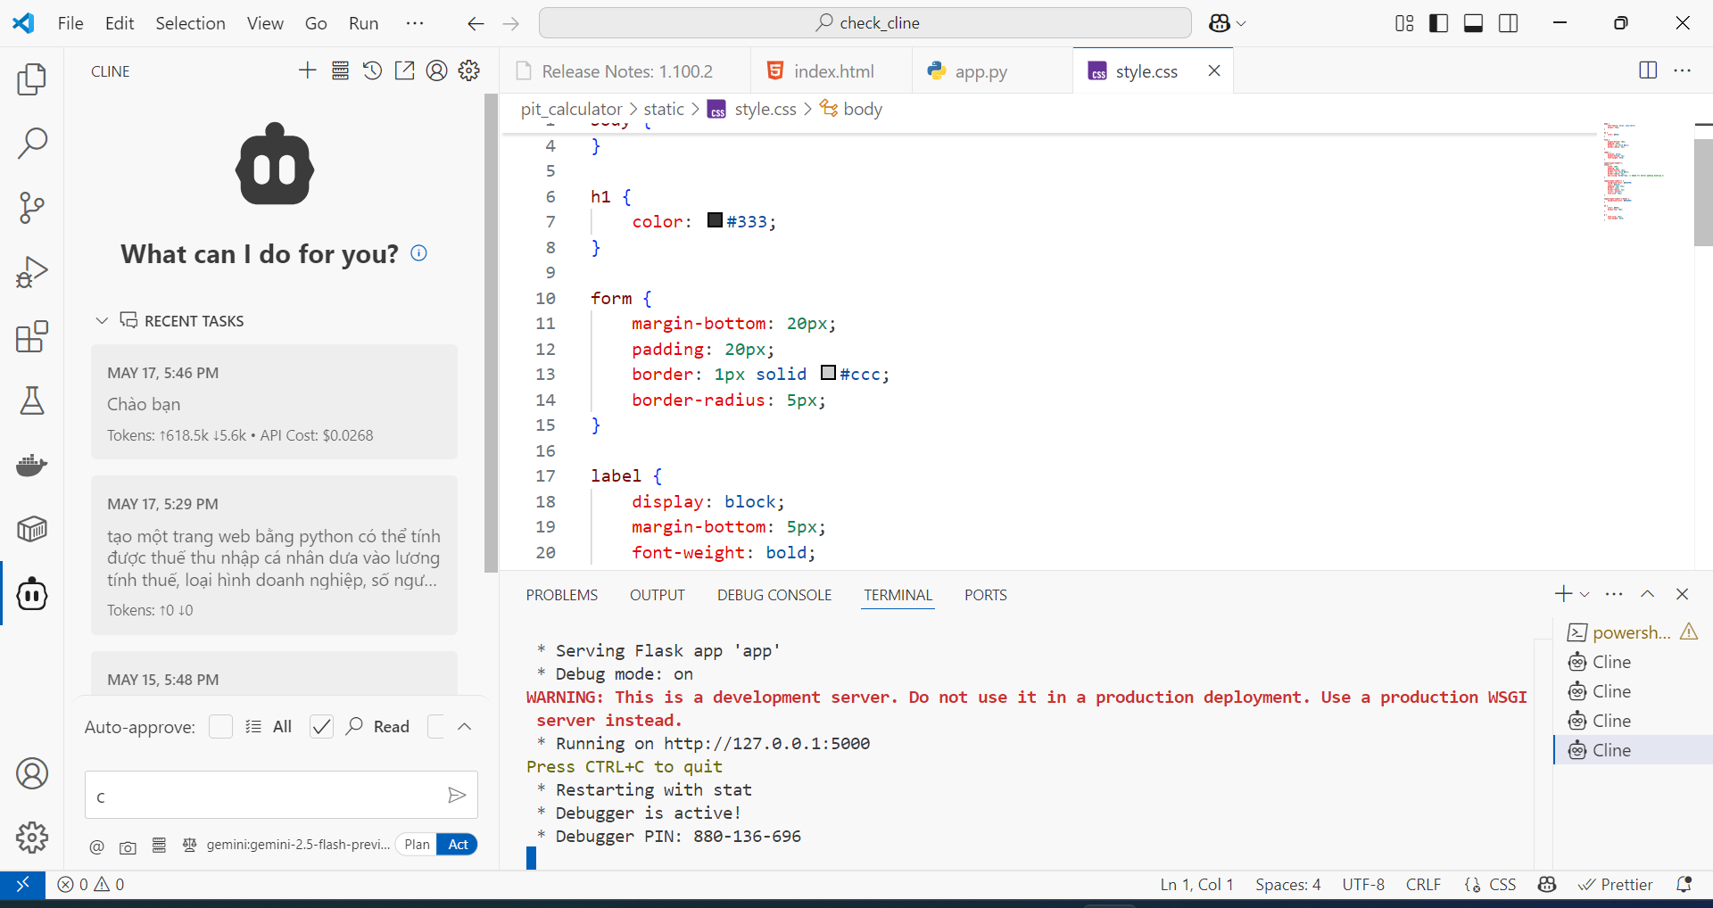
Task: Open the Extensions view
Action: click(32, 336)
